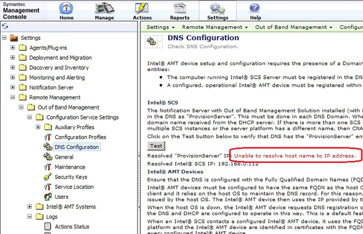Click the Deployment and Migration folder icon
The image size is (363, 234).
pyautogui.click(x=22, y=58)
